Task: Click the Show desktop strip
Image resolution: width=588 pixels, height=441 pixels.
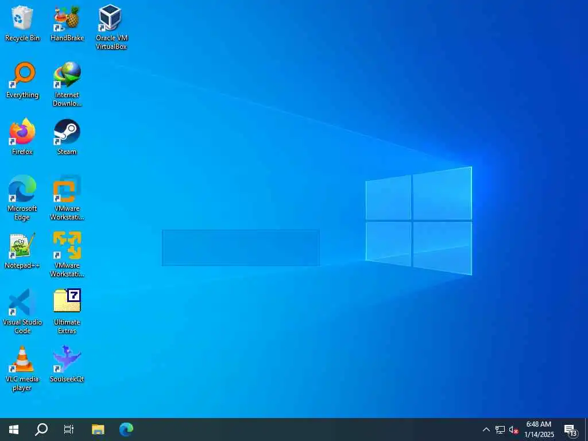Action: tap(586, 430)
